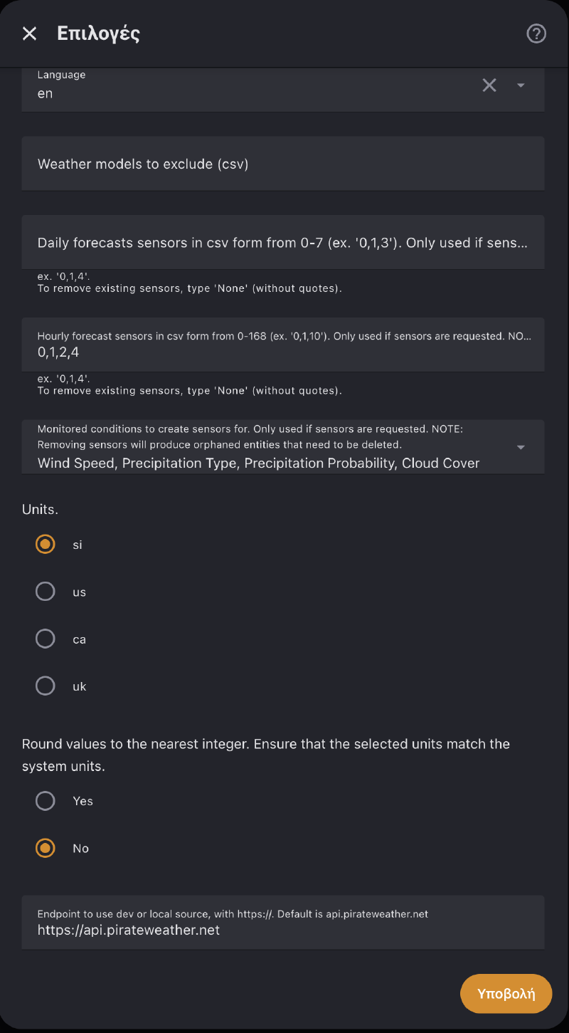The width and height of the screenshot is (569, 1033).
Task: Focus the Daily forecasts sensors input field
Action: (x=282, y=243)
